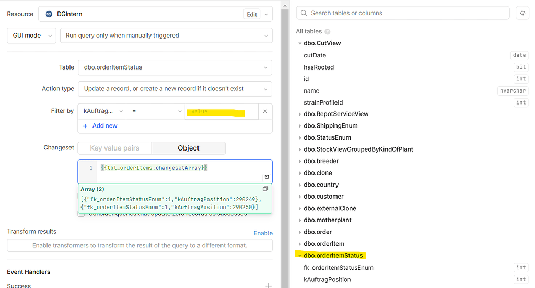
Task: Click Add new filter link
Action: tap(100, 126)
